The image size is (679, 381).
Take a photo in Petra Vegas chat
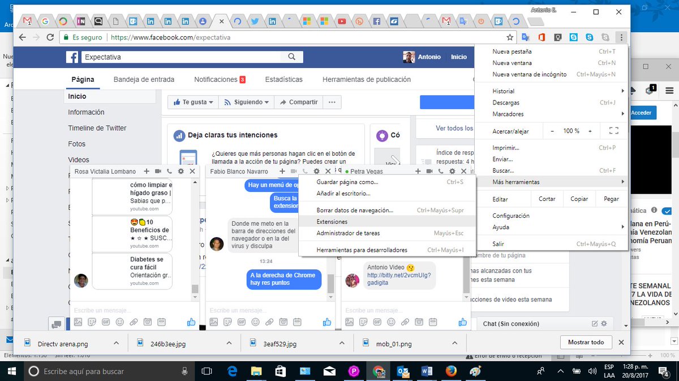[x=419, y=322]
